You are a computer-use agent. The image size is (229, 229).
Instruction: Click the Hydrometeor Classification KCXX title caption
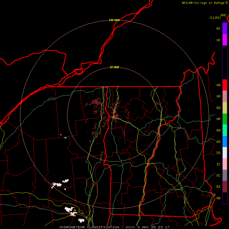(x=114, y=227)
